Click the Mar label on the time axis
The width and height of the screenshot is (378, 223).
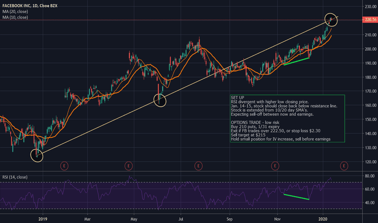(x=87, y=219)
